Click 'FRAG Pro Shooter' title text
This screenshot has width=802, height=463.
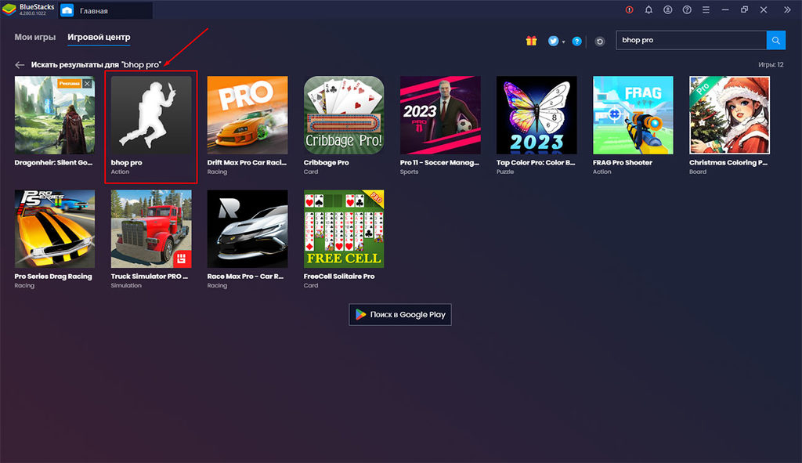pyautogui.click(x=623, y=163)
